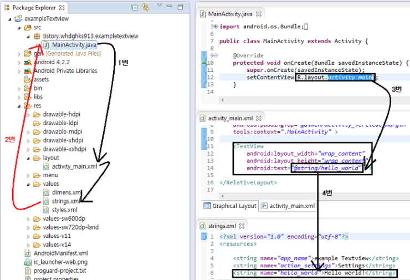
Task: Click the hello_world string entry line
Action: point(315,273)
